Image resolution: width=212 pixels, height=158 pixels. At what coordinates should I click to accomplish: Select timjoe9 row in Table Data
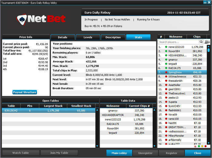pos(126,133)
